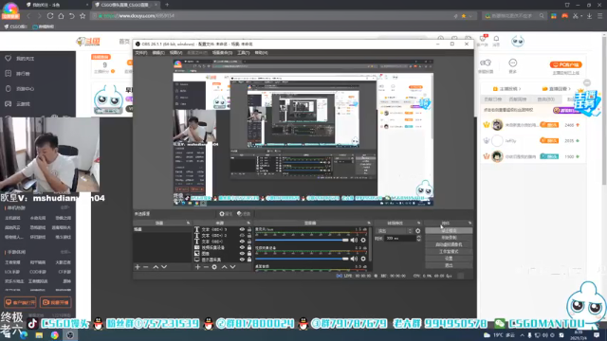
Task: Remove the selected source with the minus icon
Action: tap(206, 267)
